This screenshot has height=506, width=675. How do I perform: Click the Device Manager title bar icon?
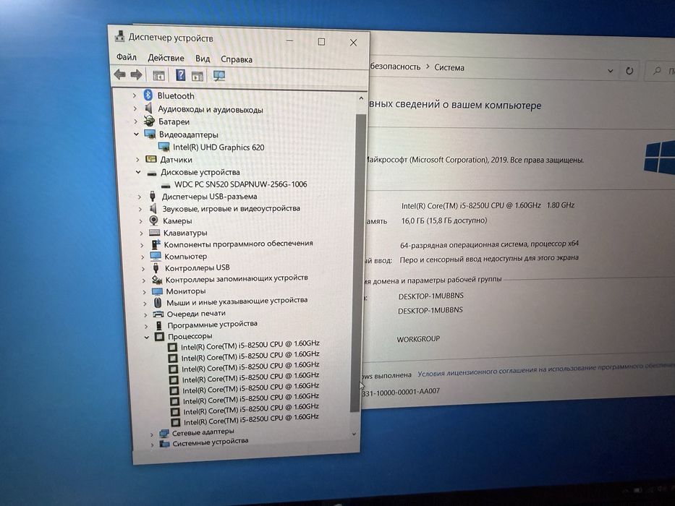119,36
